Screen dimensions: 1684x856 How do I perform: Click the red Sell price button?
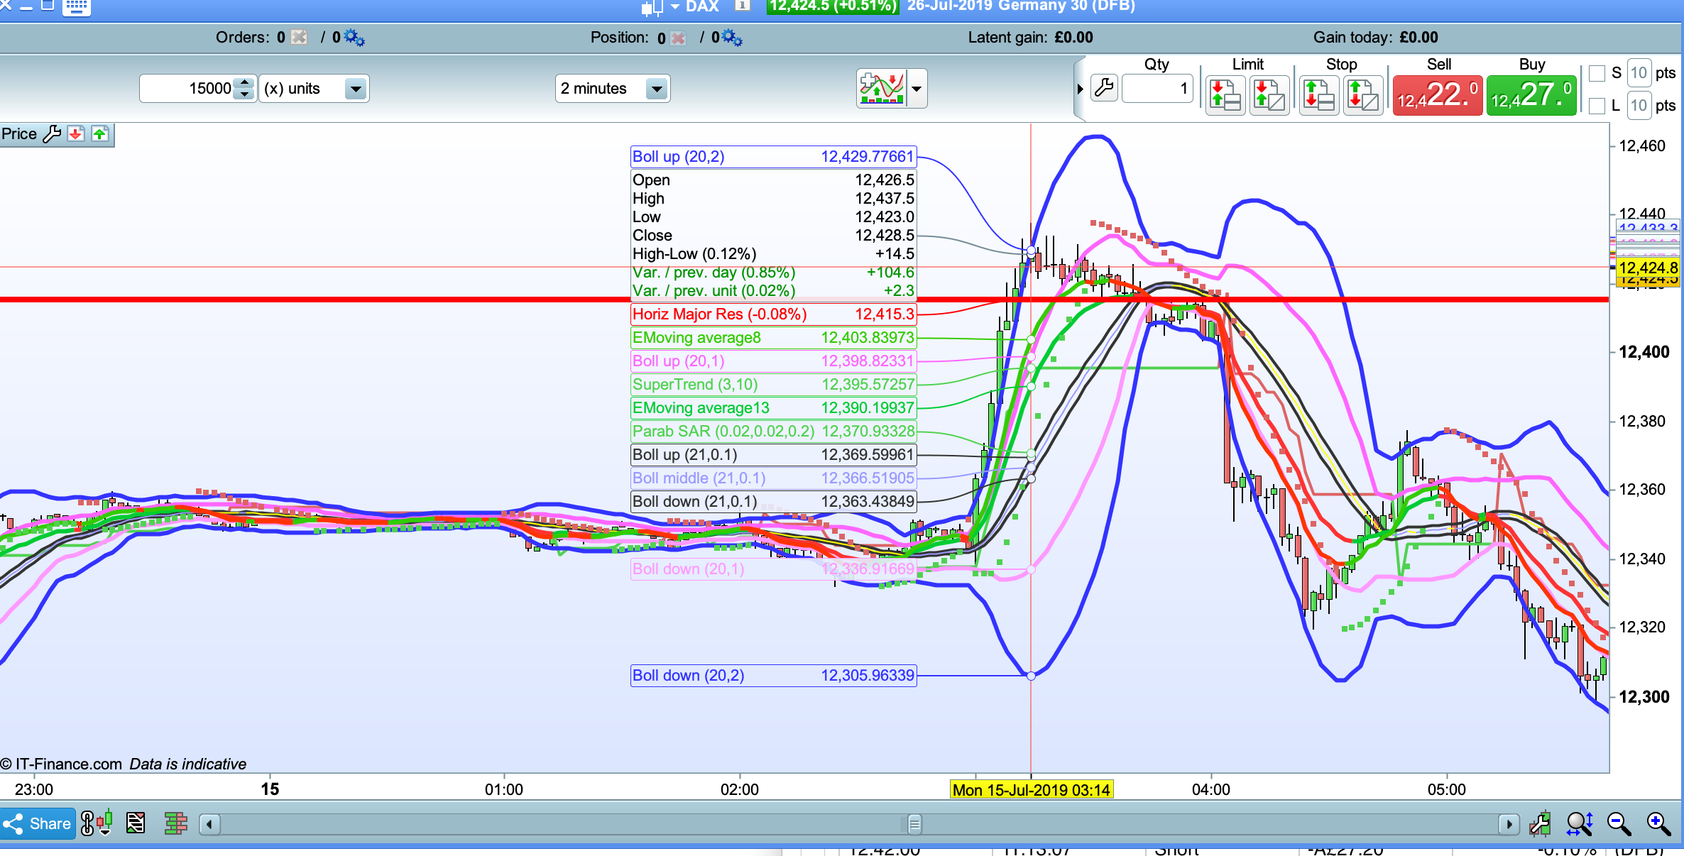coord(1437,95)
